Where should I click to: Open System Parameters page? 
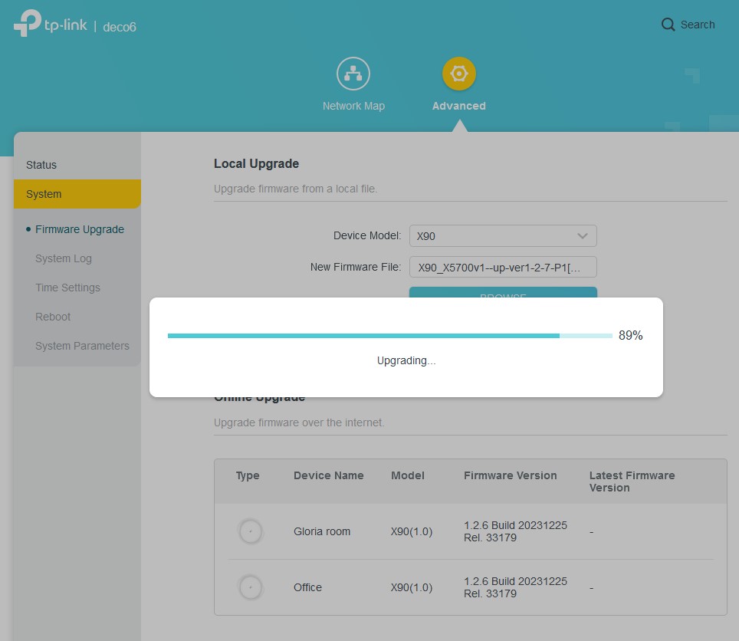(82, 346)
